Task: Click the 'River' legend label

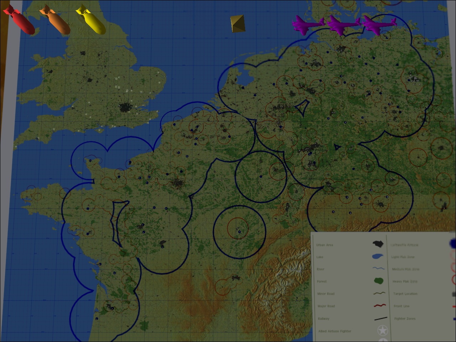Action: (x=321, y=269)
